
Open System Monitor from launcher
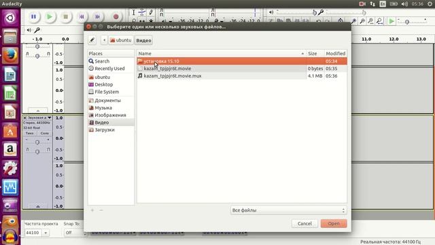10,187
